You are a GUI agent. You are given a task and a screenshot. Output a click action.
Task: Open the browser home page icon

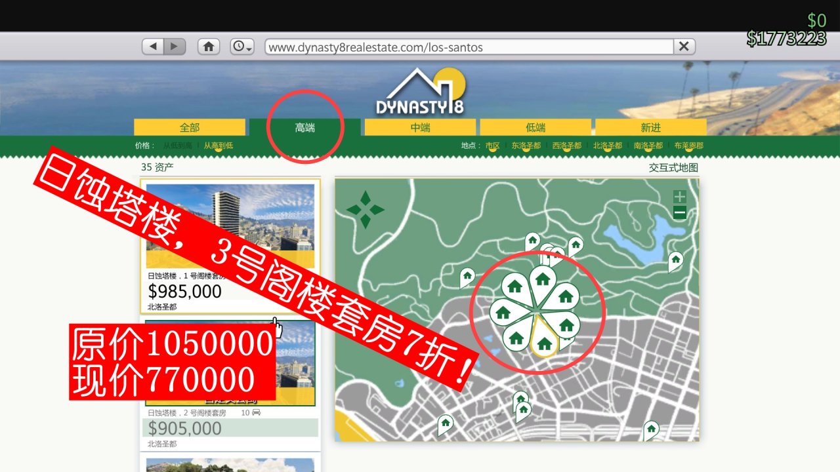click(x=209, y=47)
